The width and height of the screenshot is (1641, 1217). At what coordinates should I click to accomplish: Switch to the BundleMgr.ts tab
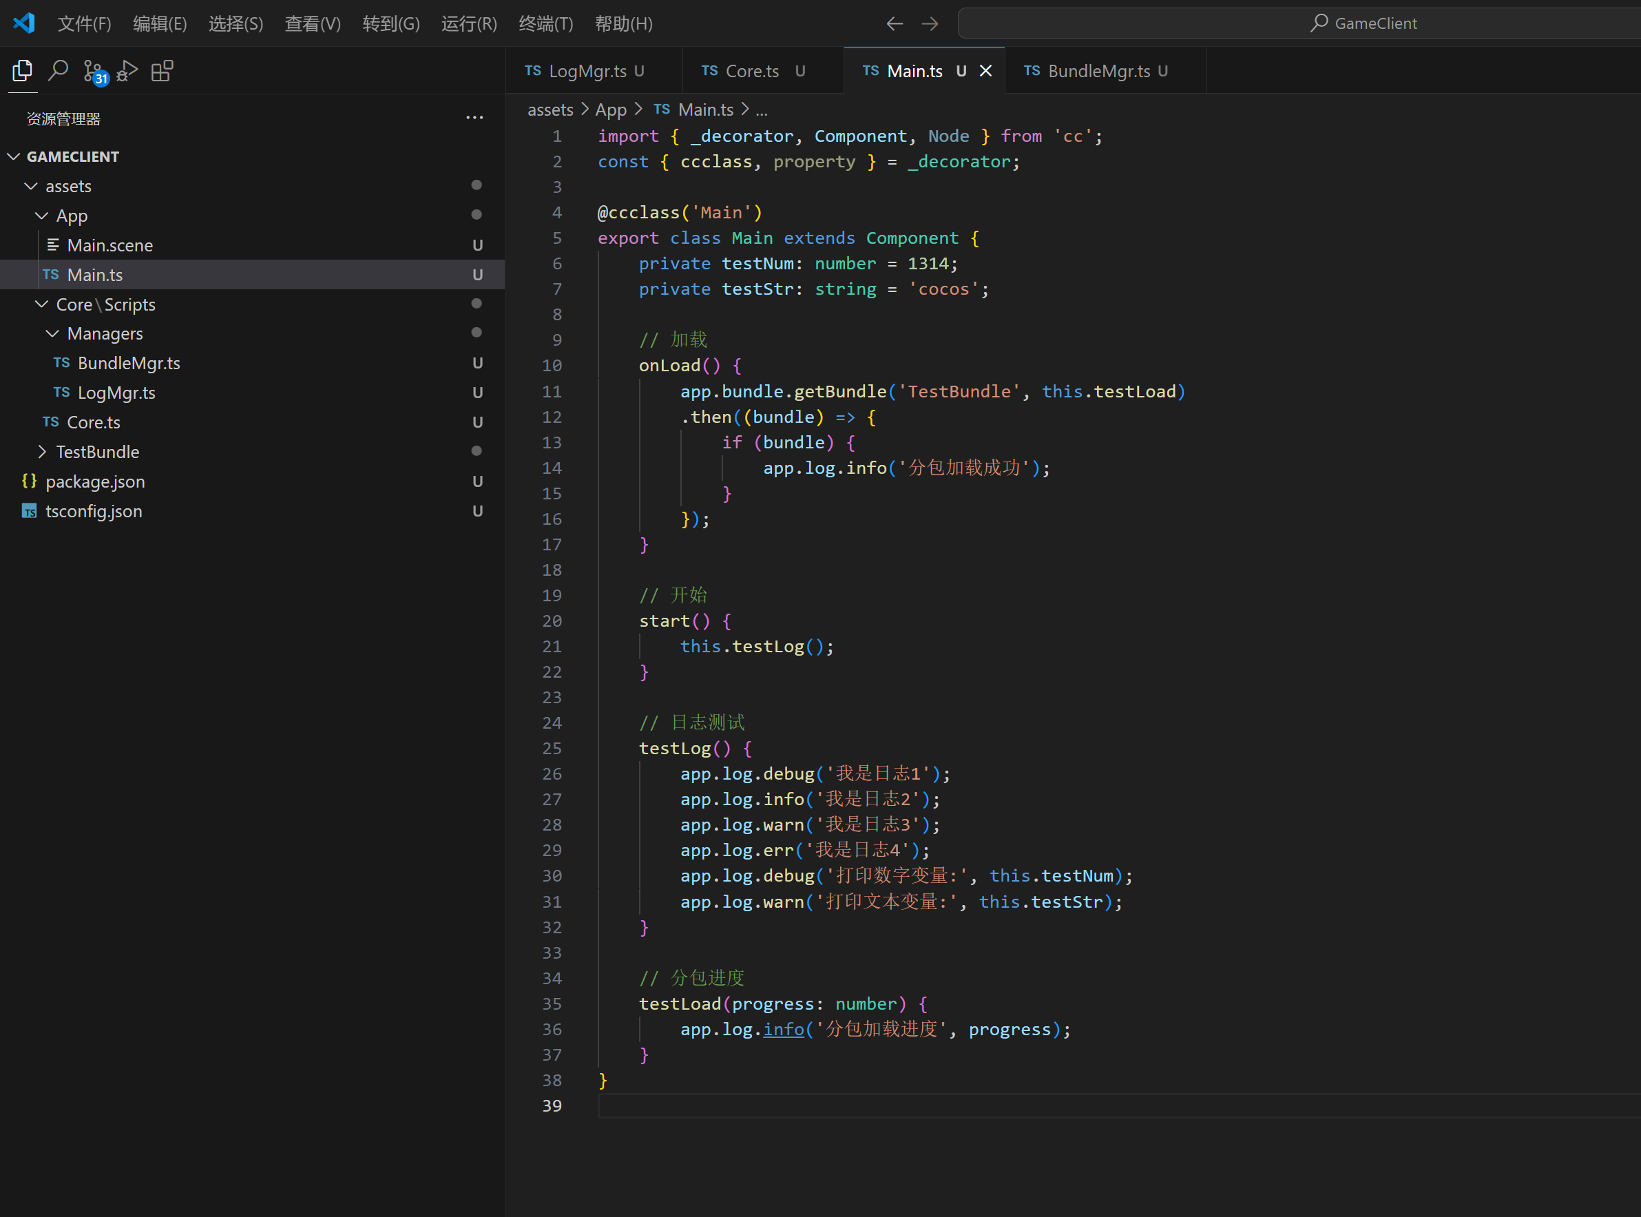1098,71
